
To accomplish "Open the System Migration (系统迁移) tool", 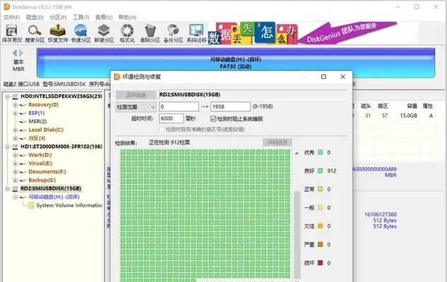I will click(x=196, y=34).
